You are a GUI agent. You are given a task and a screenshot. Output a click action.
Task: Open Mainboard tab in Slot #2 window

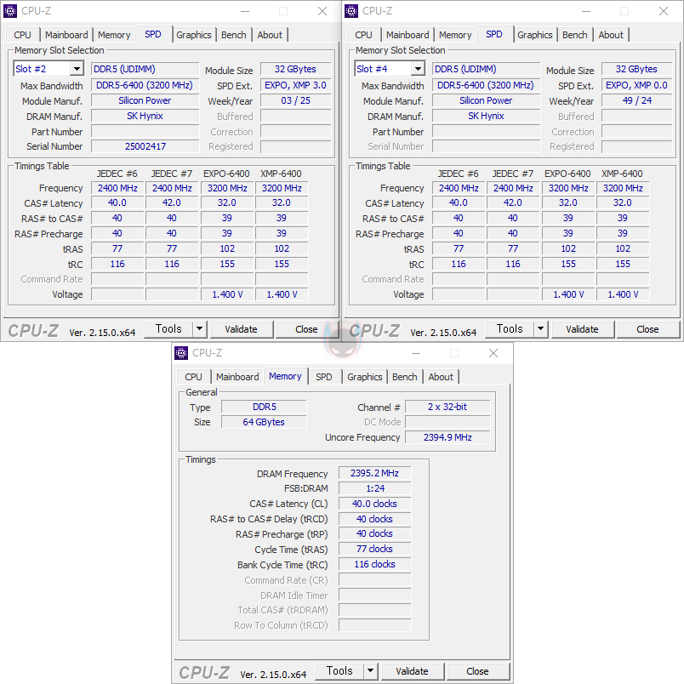(x=66, y=35)
